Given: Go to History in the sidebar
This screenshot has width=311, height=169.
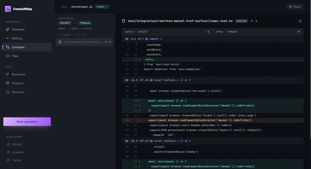Looking at the screenshot, I should (27, 38).
